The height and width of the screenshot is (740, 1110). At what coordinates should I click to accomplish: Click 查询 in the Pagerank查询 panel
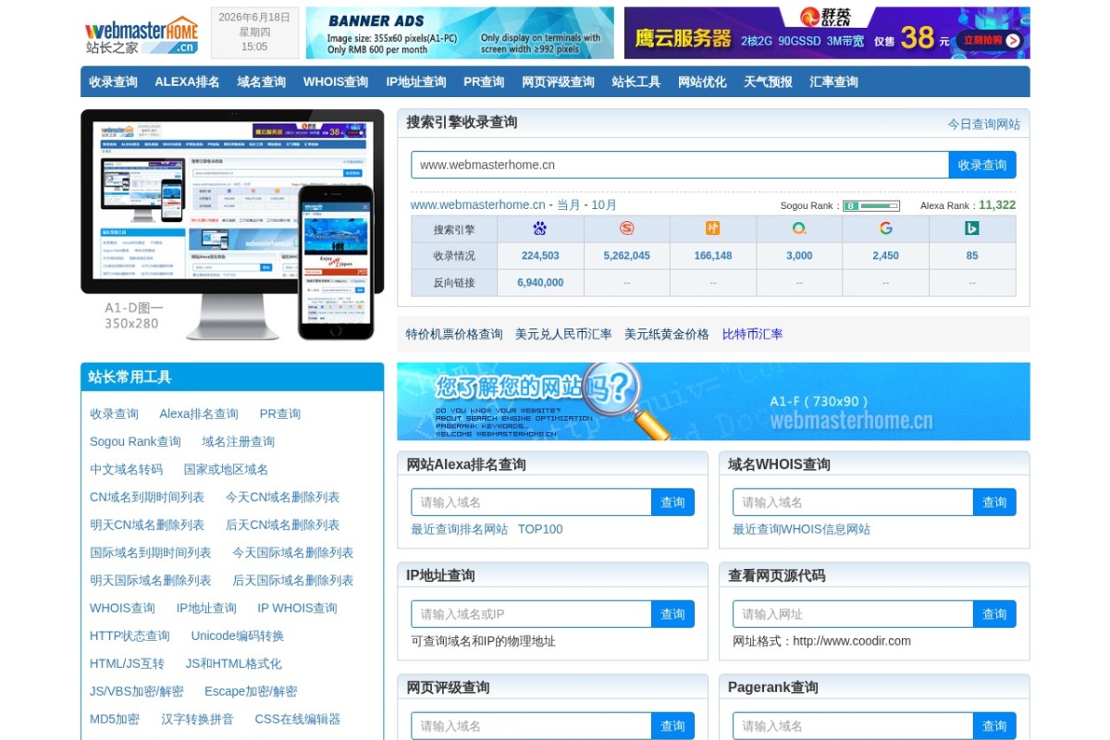tap(994, 726)
